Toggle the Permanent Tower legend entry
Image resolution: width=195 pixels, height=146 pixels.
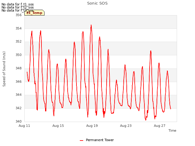click(97, 140)
